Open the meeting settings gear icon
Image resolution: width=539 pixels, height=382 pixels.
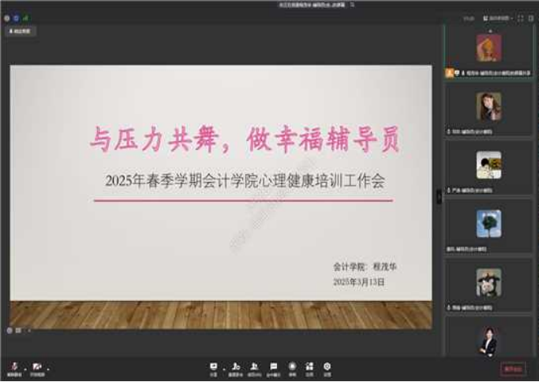coord(328,367)
